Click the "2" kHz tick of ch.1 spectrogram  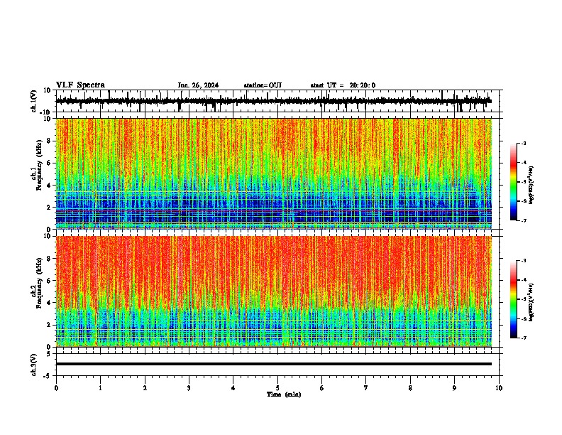pos(50,207)
